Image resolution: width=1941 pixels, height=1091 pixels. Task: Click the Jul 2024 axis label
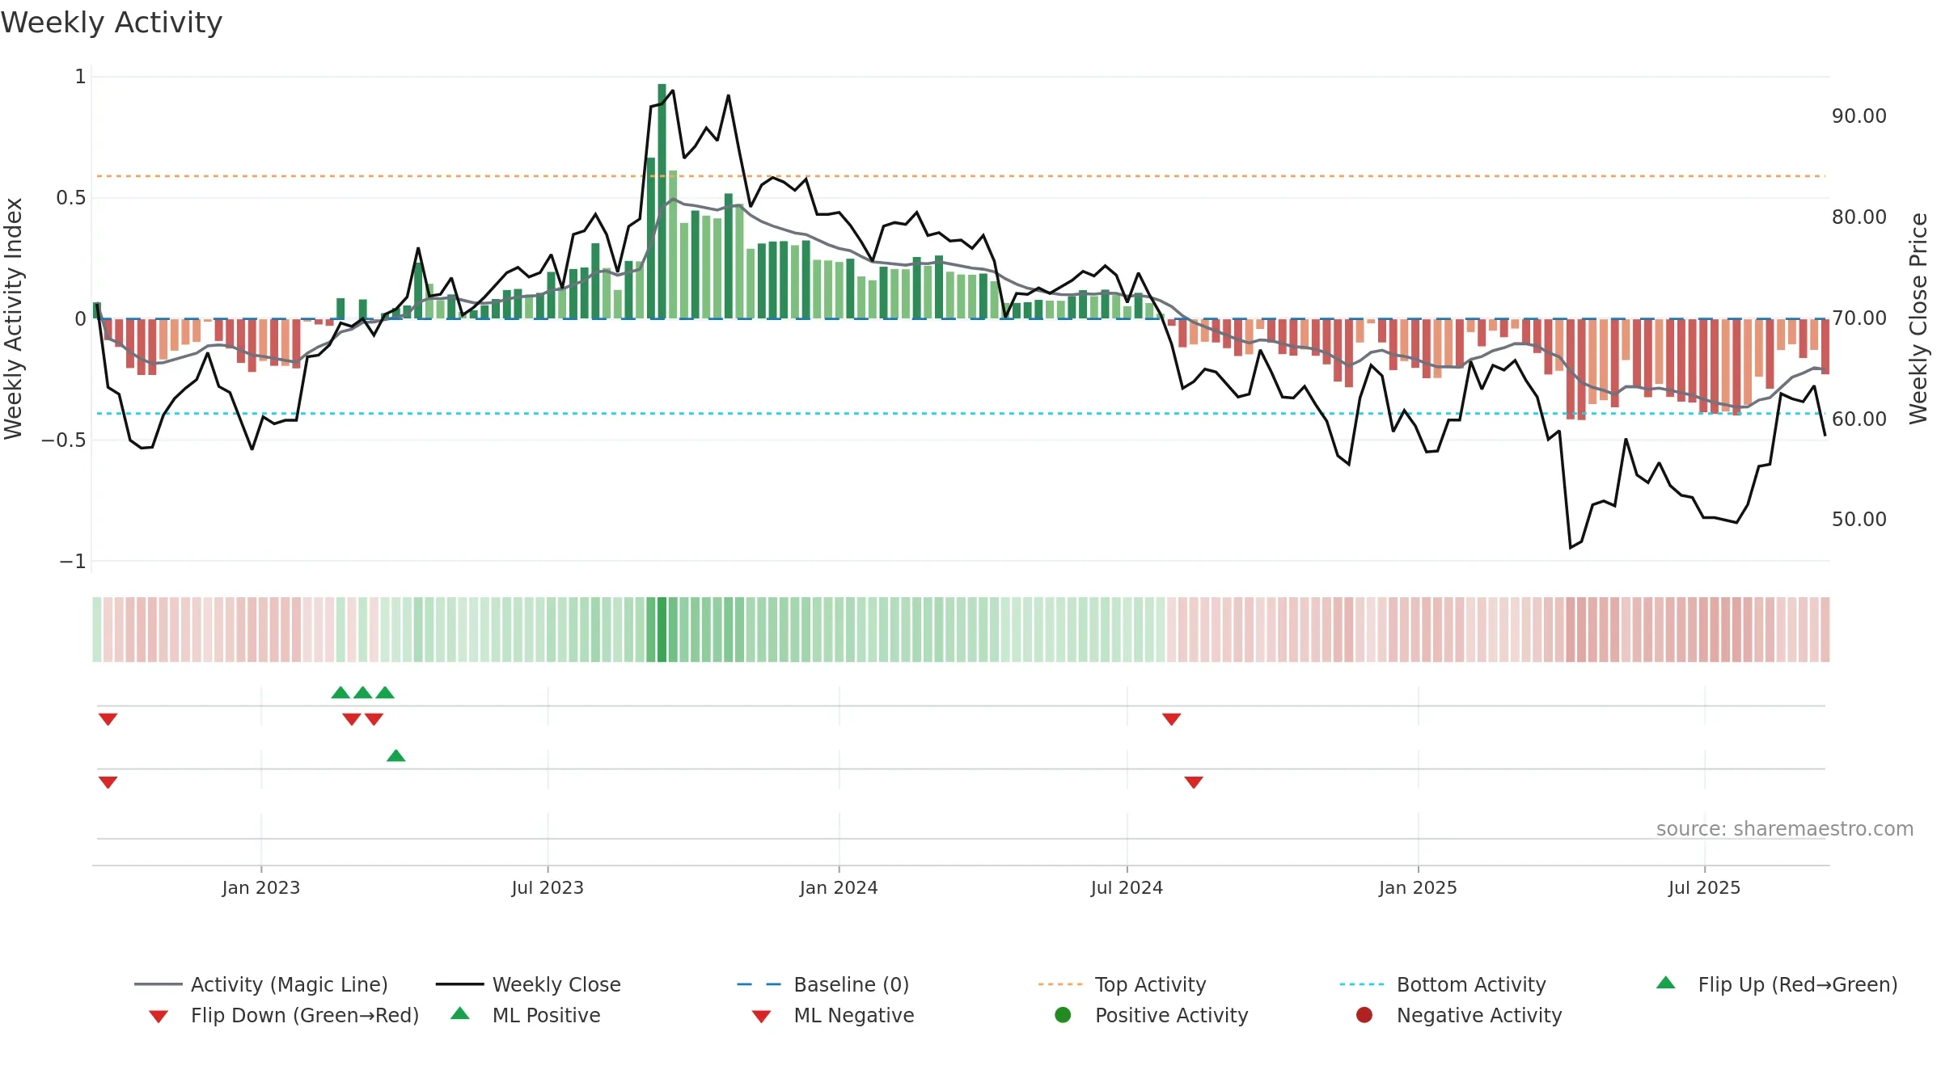(x=1127, y=887)
